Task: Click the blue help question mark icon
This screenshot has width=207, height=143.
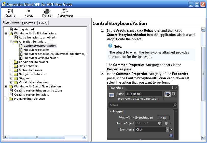Action: pyautogui.click(x=171, y=136)
